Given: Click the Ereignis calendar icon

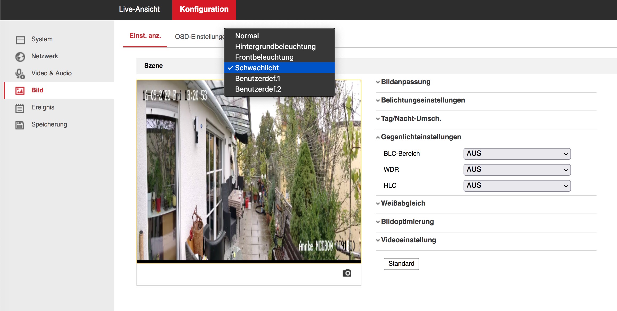Looking at the screenshot, I should pyautogui.click(x=20, y=108).
